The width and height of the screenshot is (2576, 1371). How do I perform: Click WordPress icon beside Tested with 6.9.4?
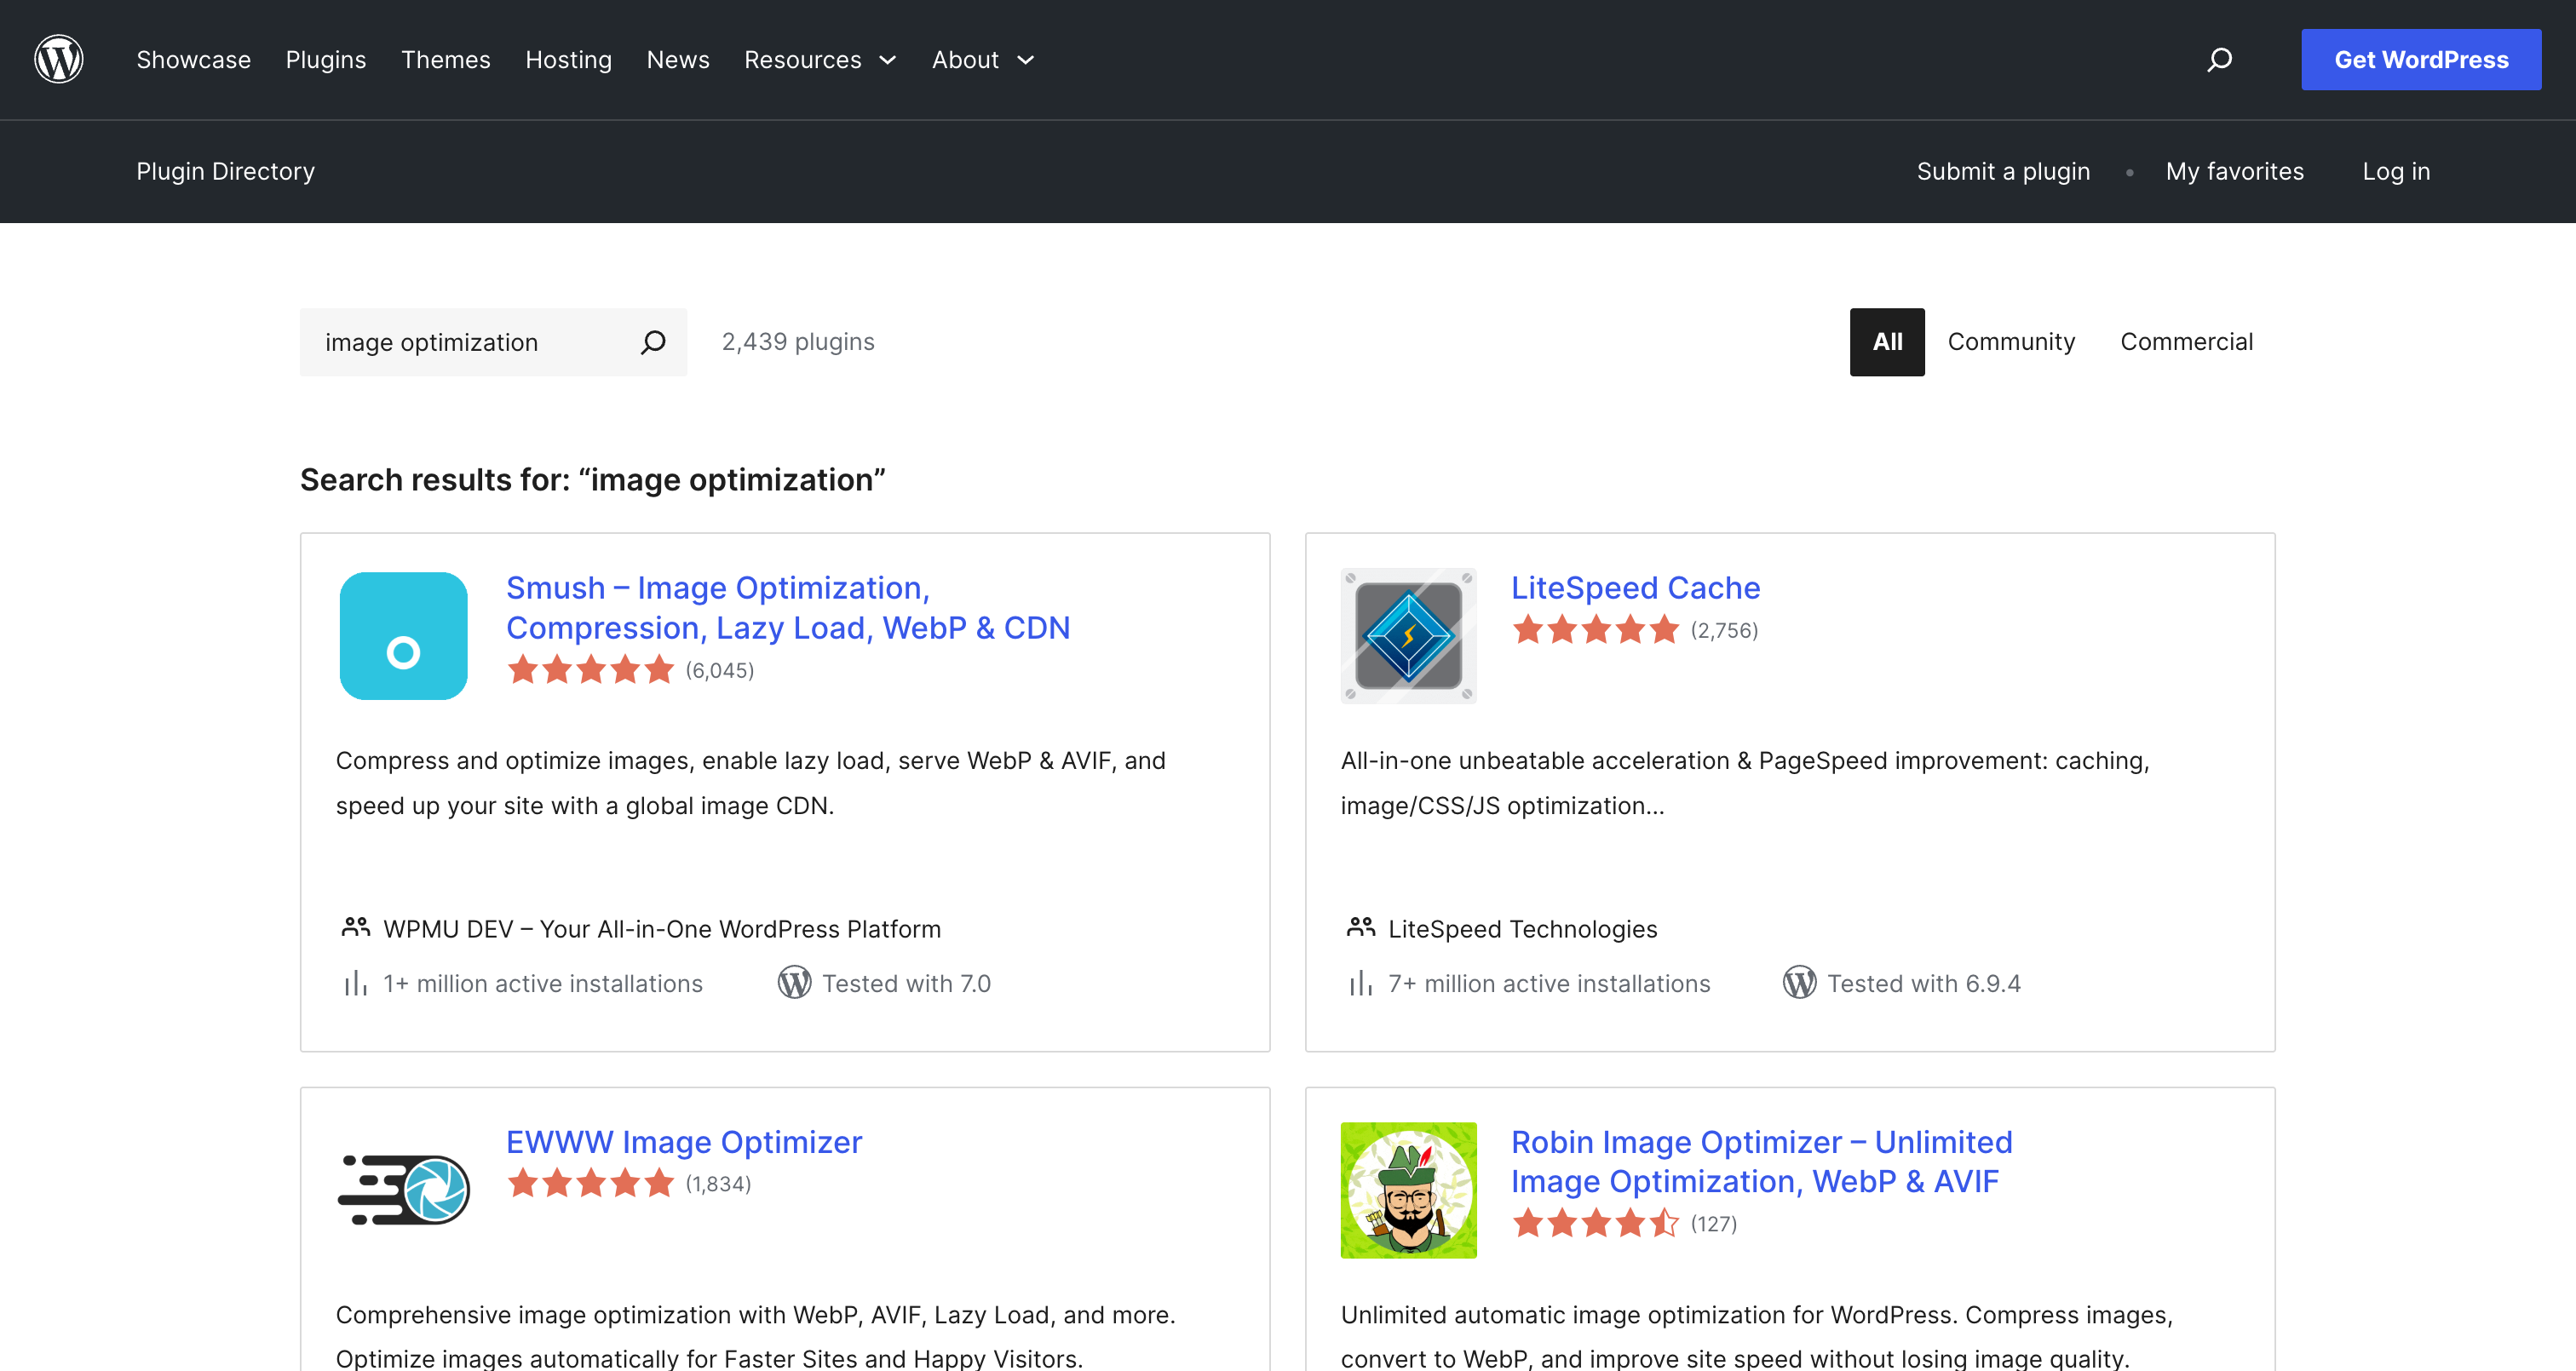(x=1799, y=983)
